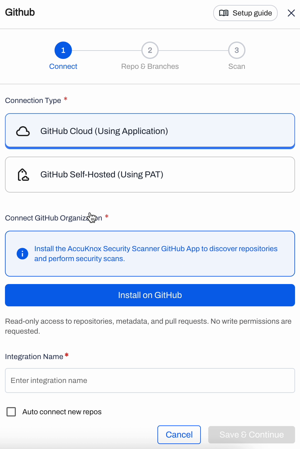Viewport: 300px width, 449px height.
Task: Enable Auto connect new repos checkbox
Action: (x=11, y=412)
